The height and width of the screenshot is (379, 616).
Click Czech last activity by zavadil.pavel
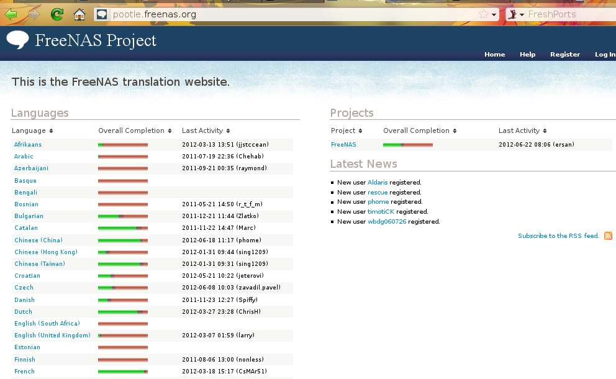[x=232, y=288]
